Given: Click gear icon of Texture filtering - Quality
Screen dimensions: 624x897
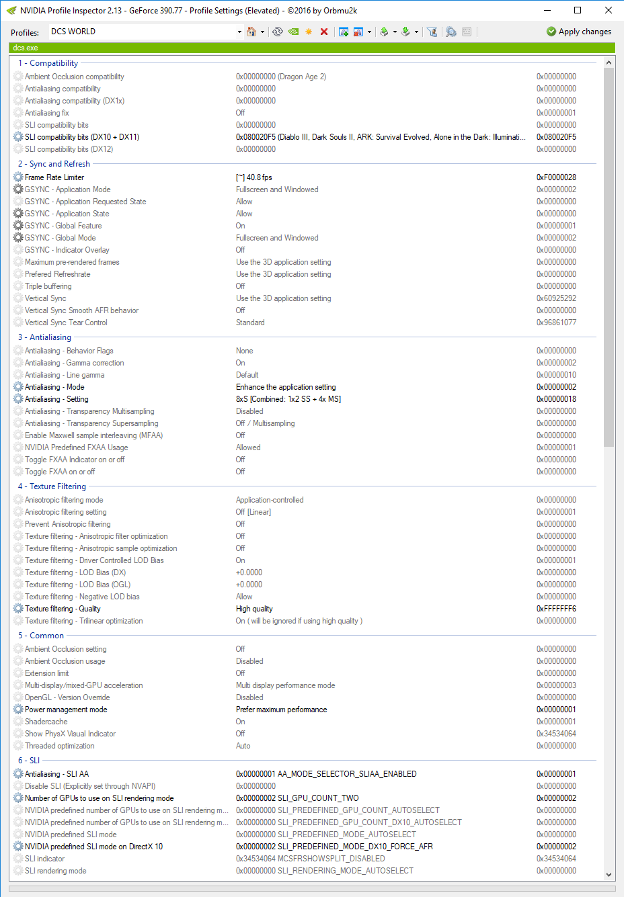Looking at the screenshot, I should 18,609.
